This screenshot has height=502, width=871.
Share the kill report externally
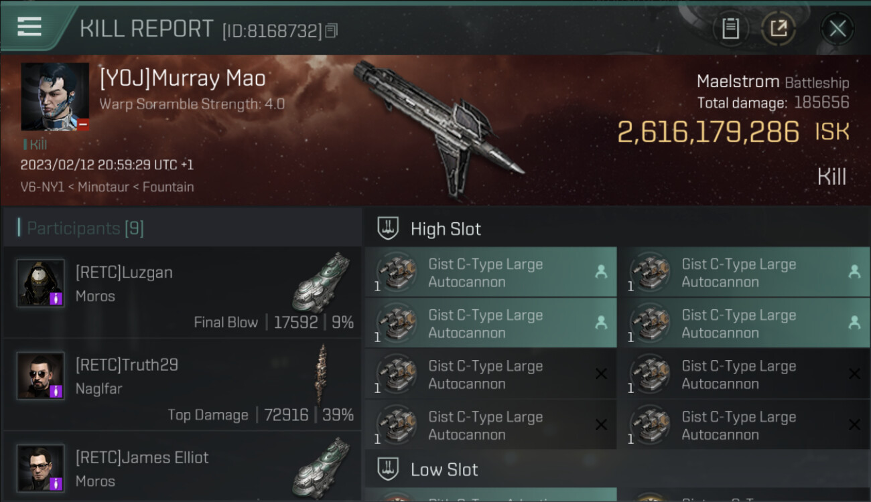pyautogui.click(x=778, y=28)
